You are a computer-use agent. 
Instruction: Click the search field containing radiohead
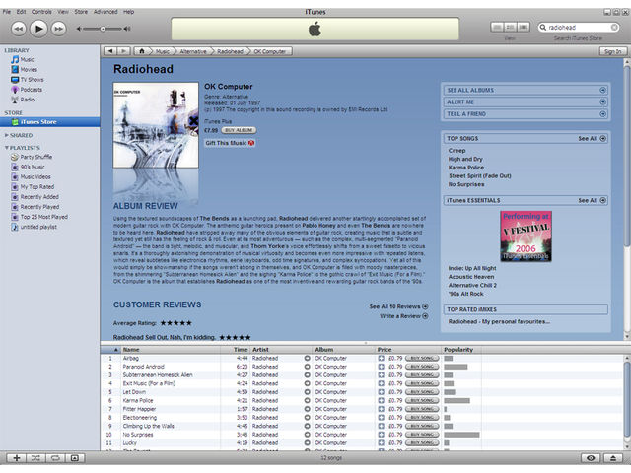point(579,27)
